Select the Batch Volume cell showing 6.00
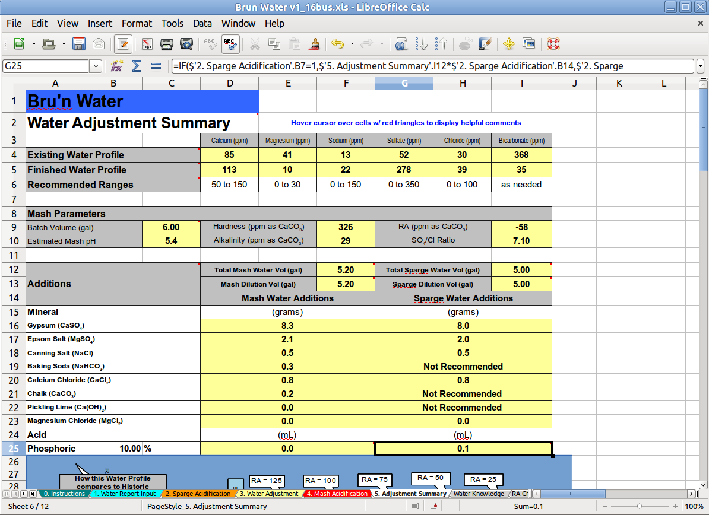Viewport: 709px width, 515px height. coord(172,227)
